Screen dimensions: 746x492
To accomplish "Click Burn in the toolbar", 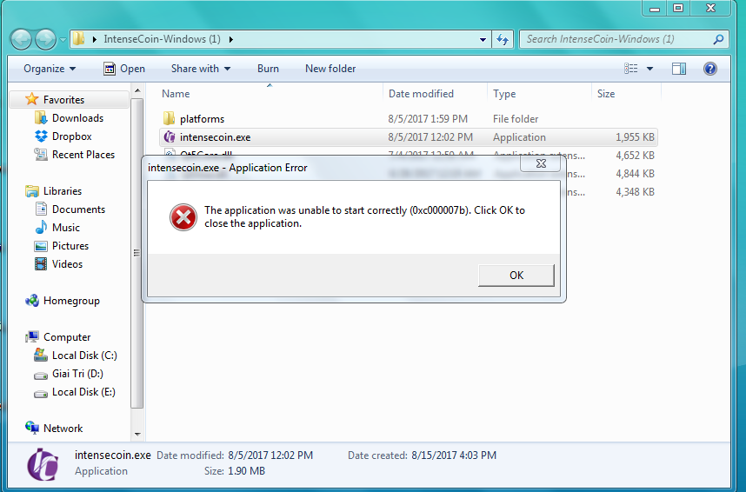I will (268, 69).
